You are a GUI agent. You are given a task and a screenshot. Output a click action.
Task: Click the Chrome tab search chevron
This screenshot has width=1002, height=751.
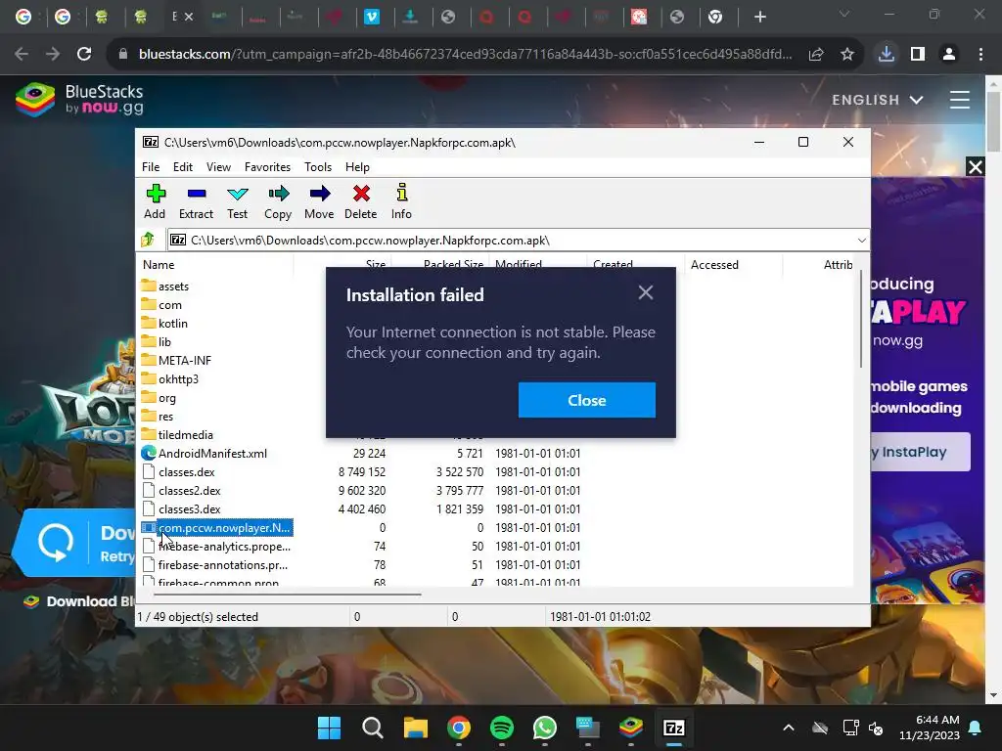coord(844,14)
